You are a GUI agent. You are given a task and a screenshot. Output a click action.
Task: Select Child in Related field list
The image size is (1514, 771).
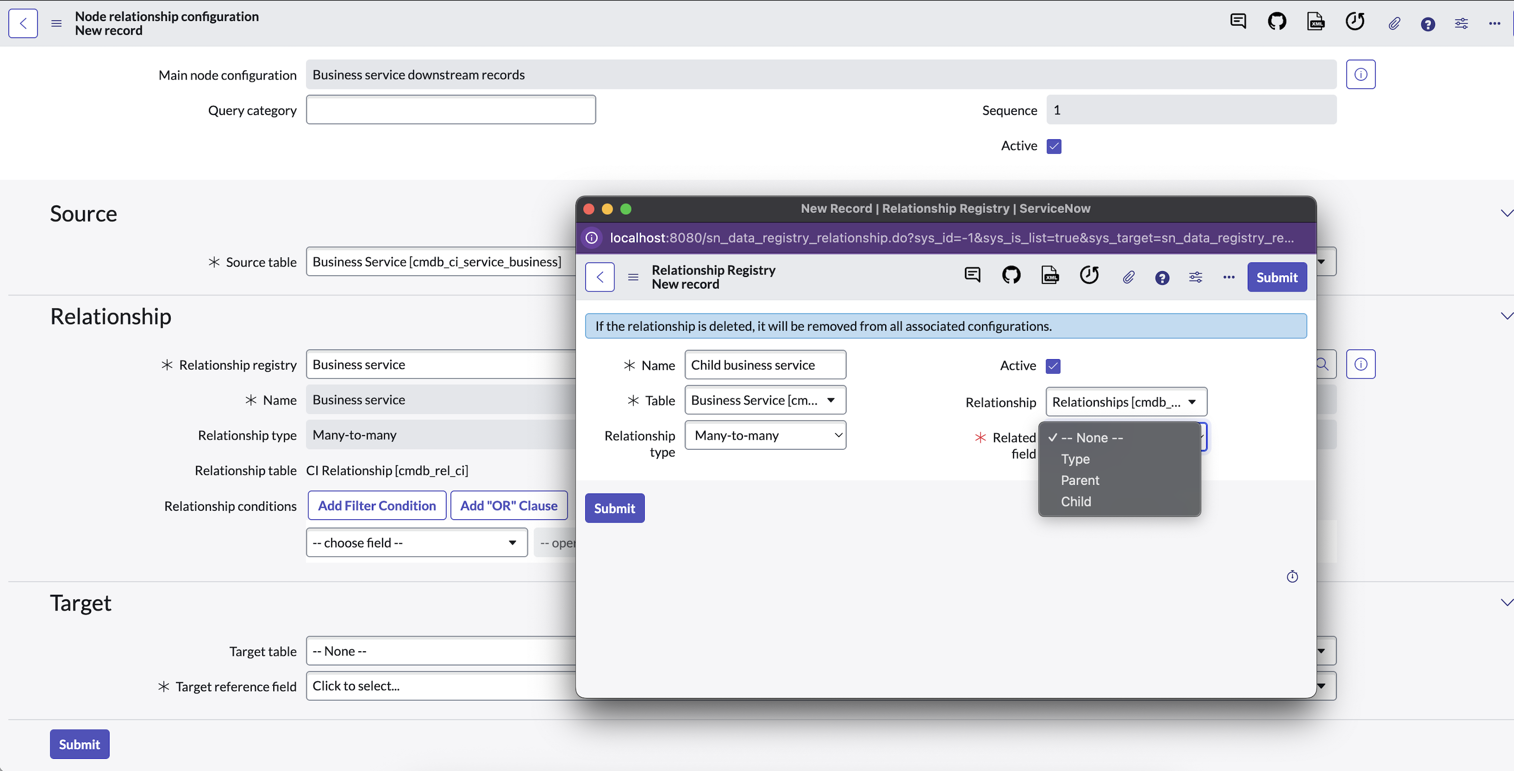click(x=1119, y=501)
